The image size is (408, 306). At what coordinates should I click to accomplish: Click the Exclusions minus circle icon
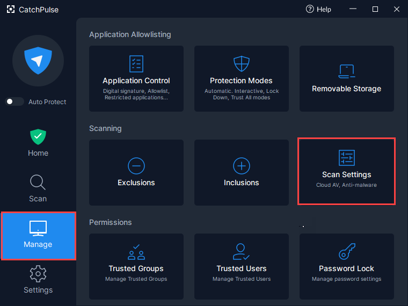[x=136, y=166]
